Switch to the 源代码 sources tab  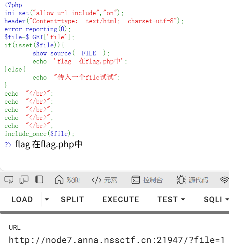pos(192,180)
